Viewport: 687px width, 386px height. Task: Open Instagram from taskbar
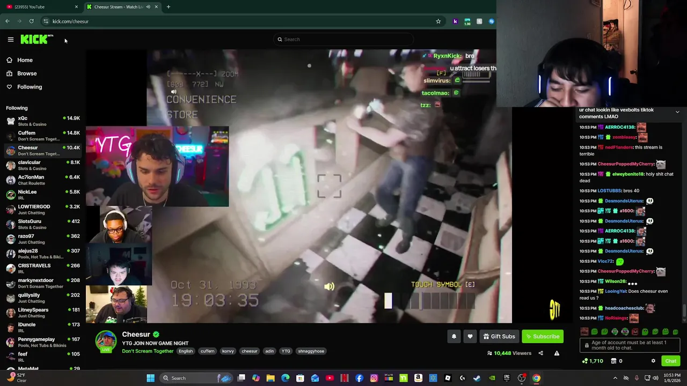(374, 378)
